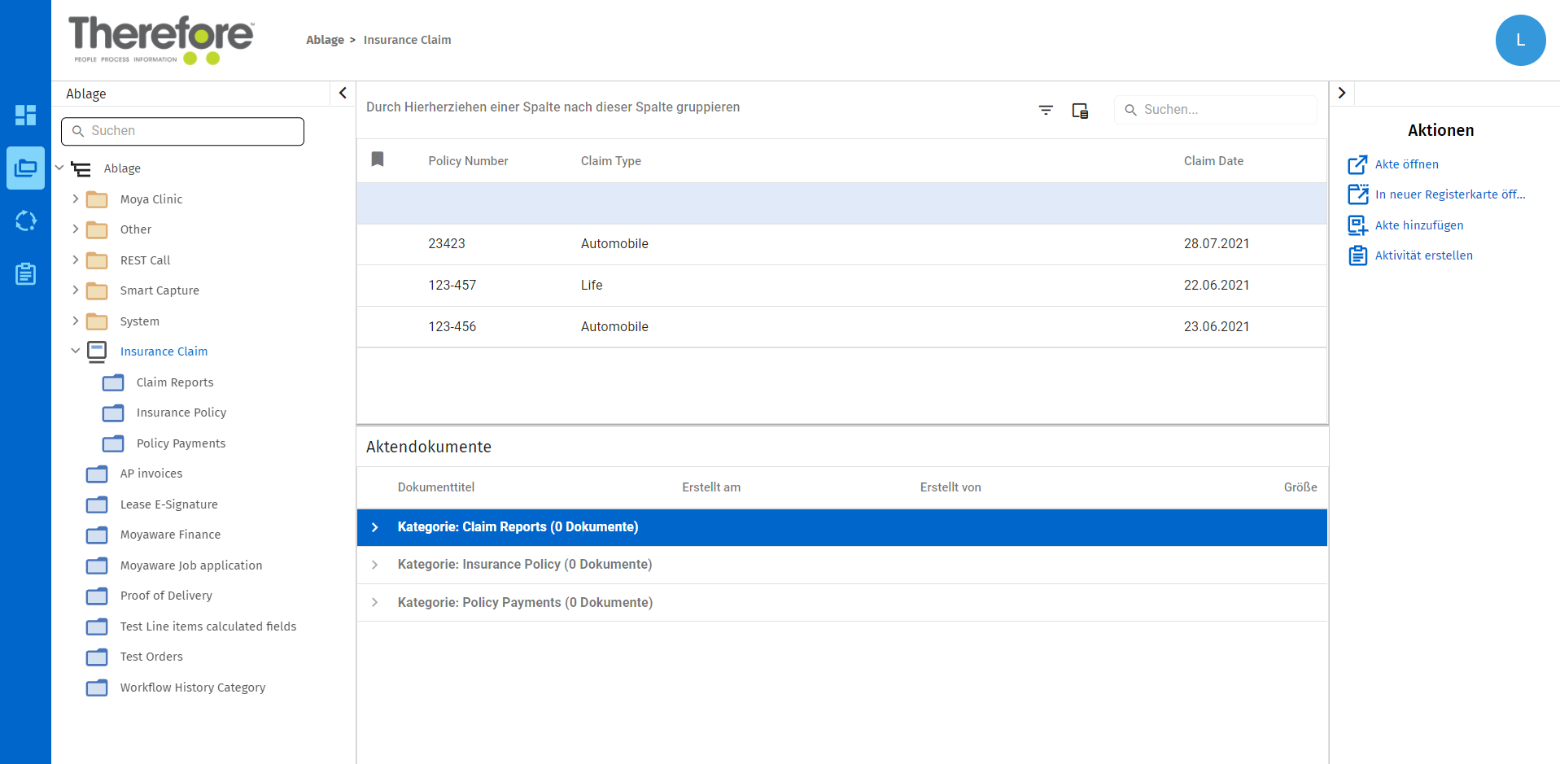Select the folder navigation icon in sidebar

25,168
